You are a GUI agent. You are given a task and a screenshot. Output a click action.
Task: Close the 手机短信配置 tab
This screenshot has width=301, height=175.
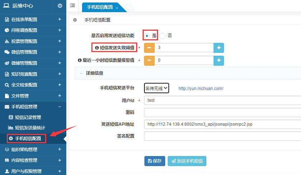[117, 7]
